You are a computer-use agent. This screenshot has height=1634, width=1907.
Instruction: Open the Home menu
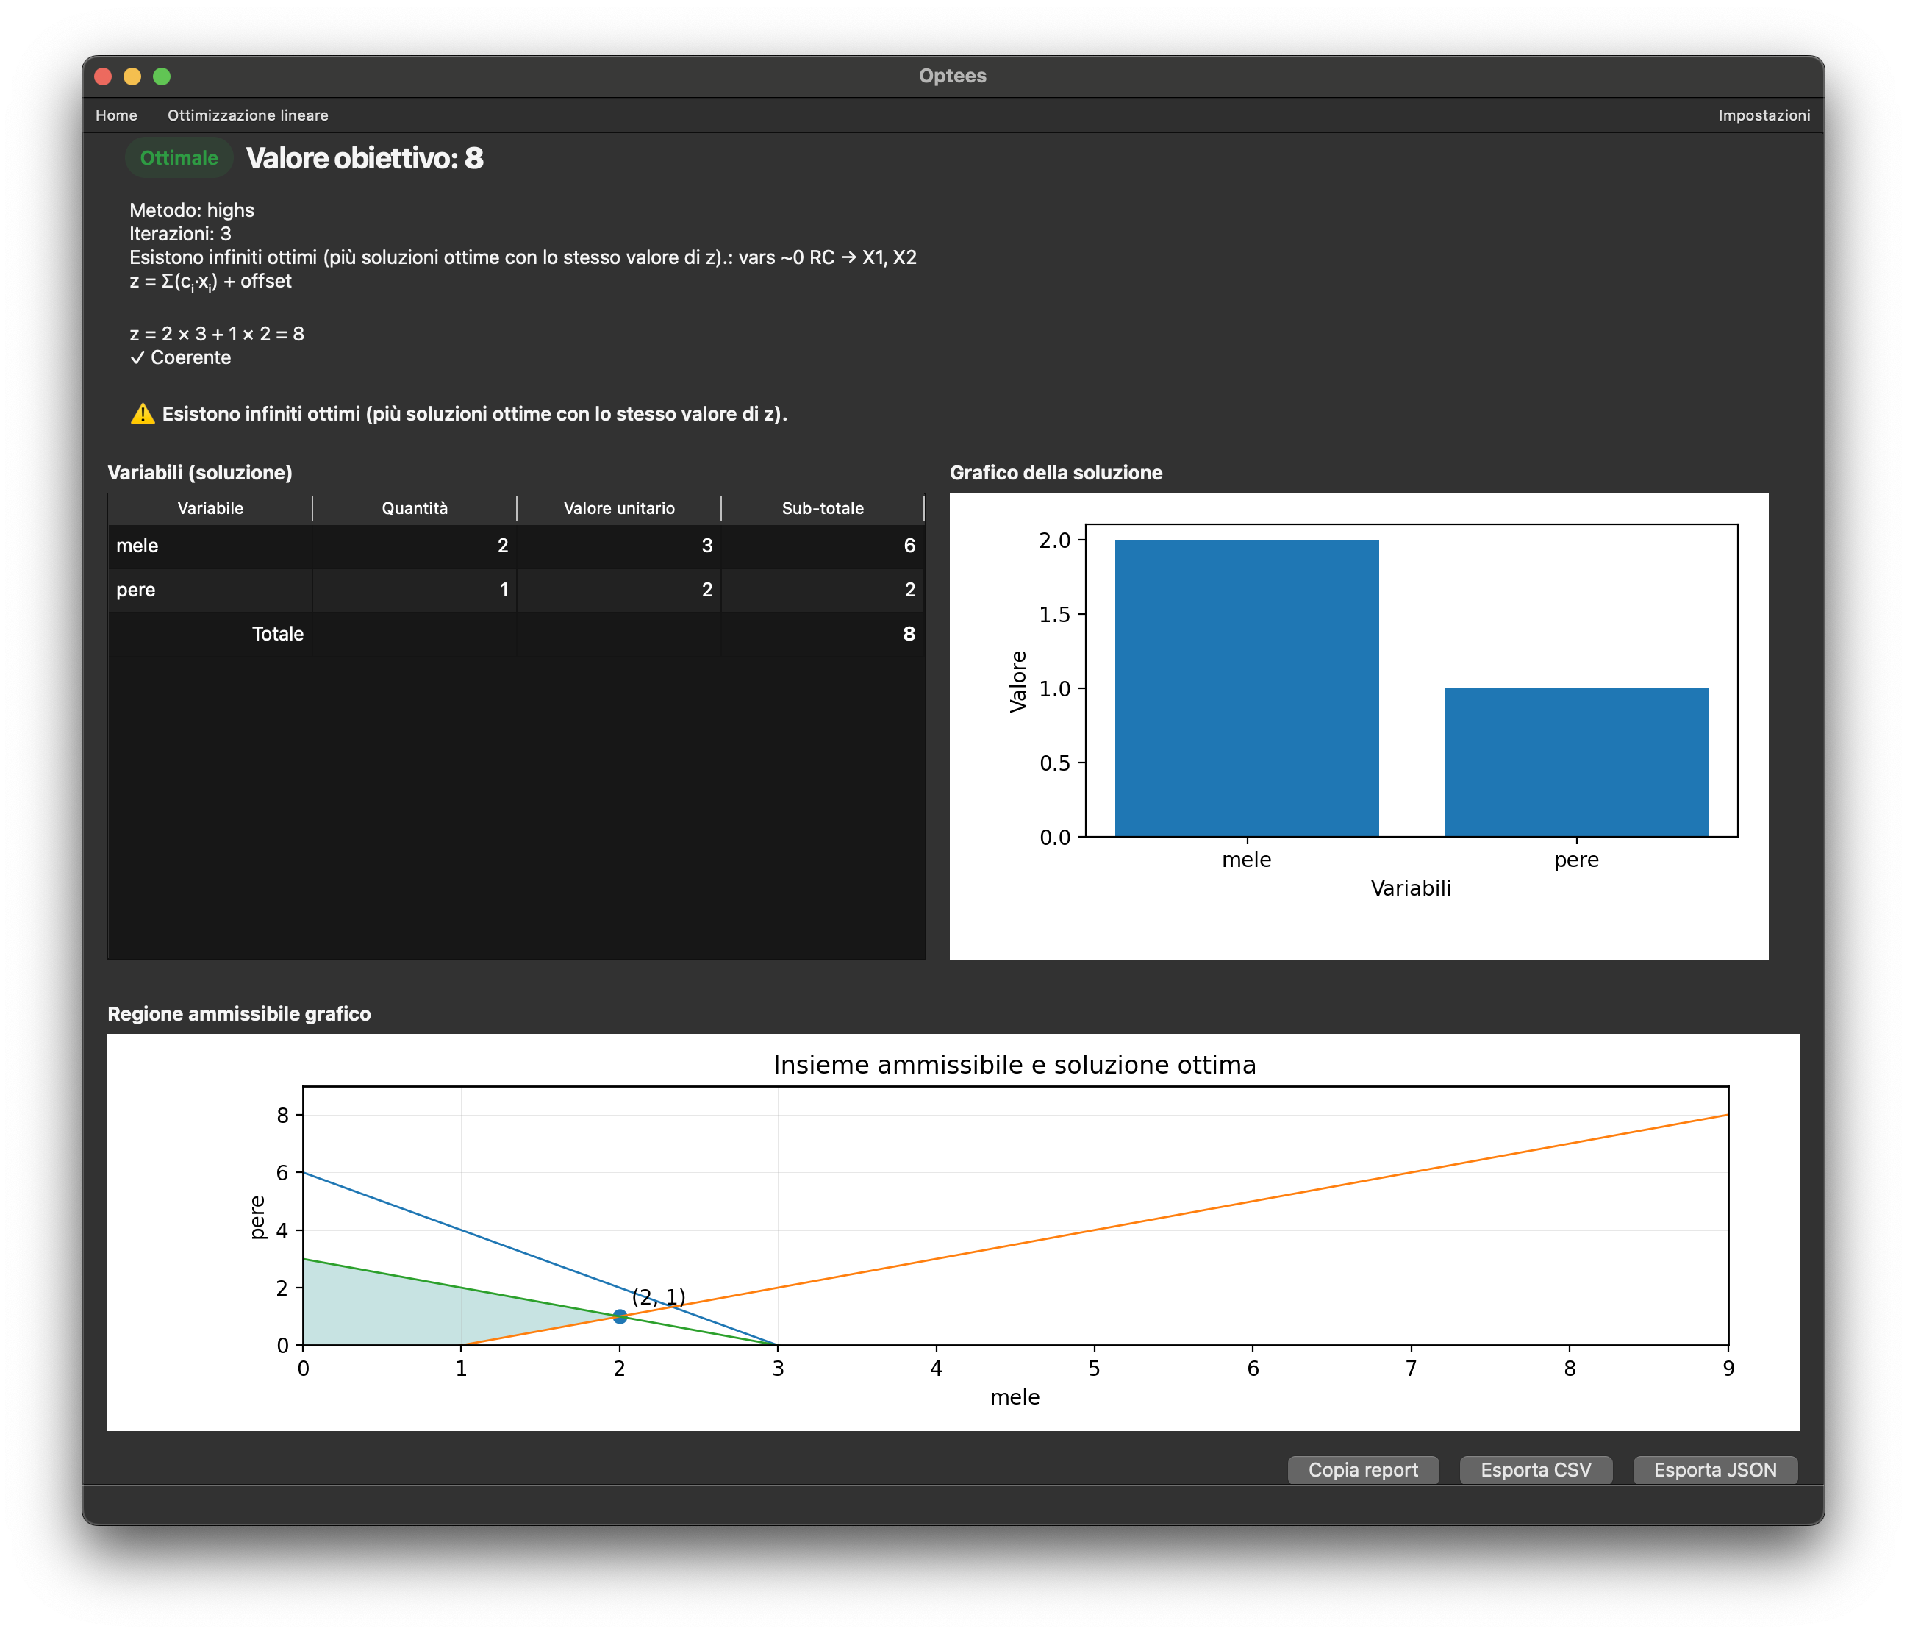(x=116, y=115)
